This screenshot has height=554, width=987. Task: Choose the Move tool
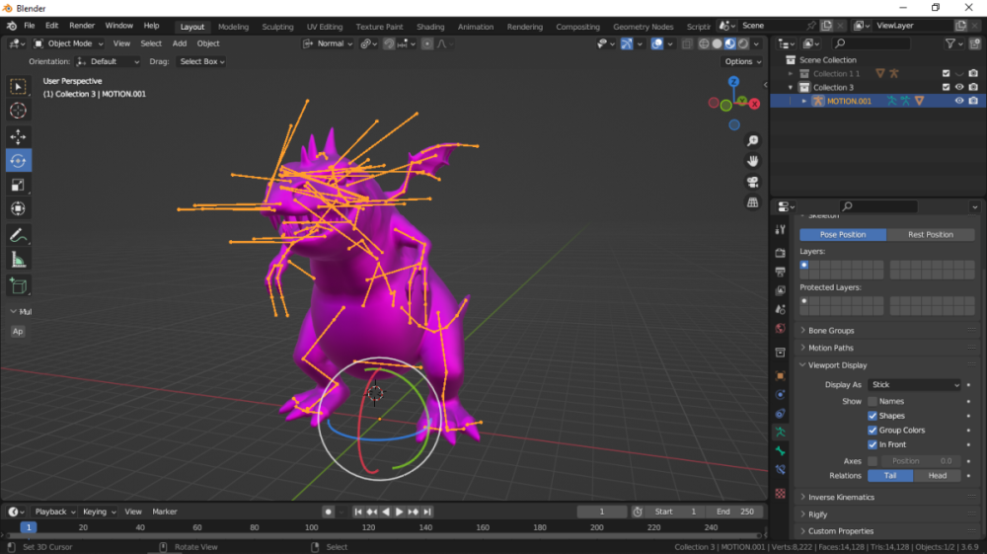[x=18, y=136]
